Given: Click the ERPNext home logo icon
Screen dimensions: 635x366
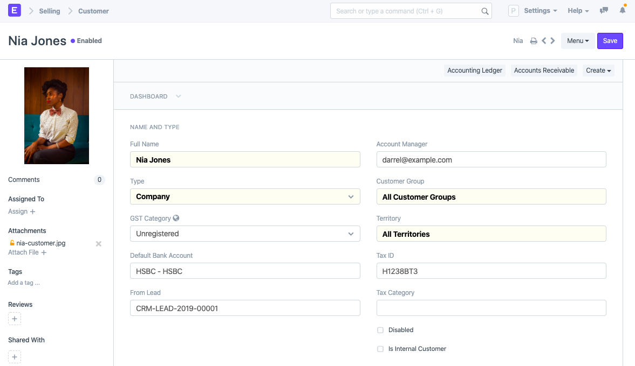Looking at the screenshot, I should point(15,10).
